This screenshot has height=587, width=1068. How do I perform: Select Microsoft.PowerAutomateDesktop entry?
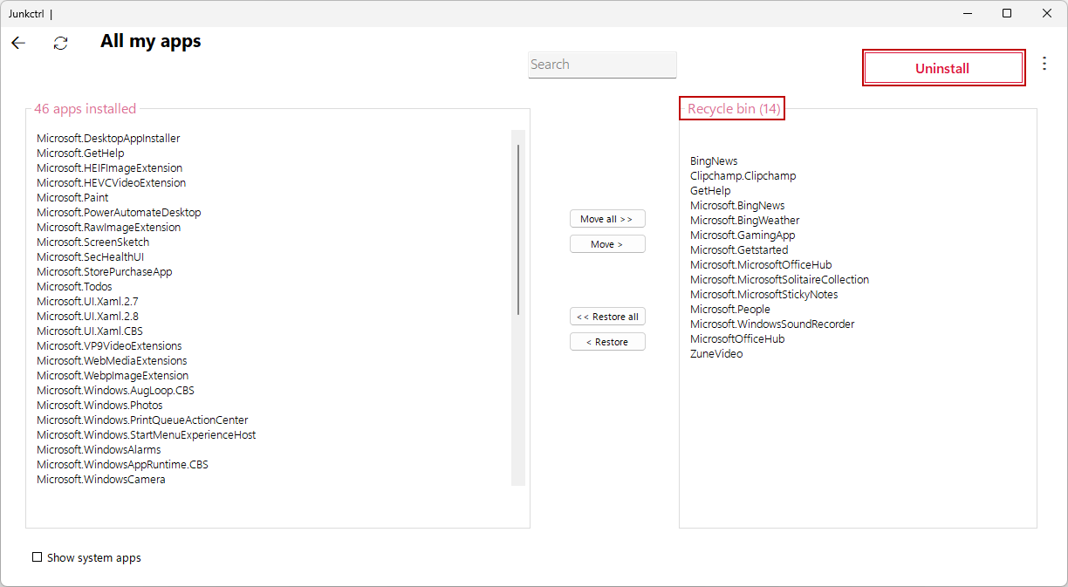pyautogui.click(x=119, y=213)
